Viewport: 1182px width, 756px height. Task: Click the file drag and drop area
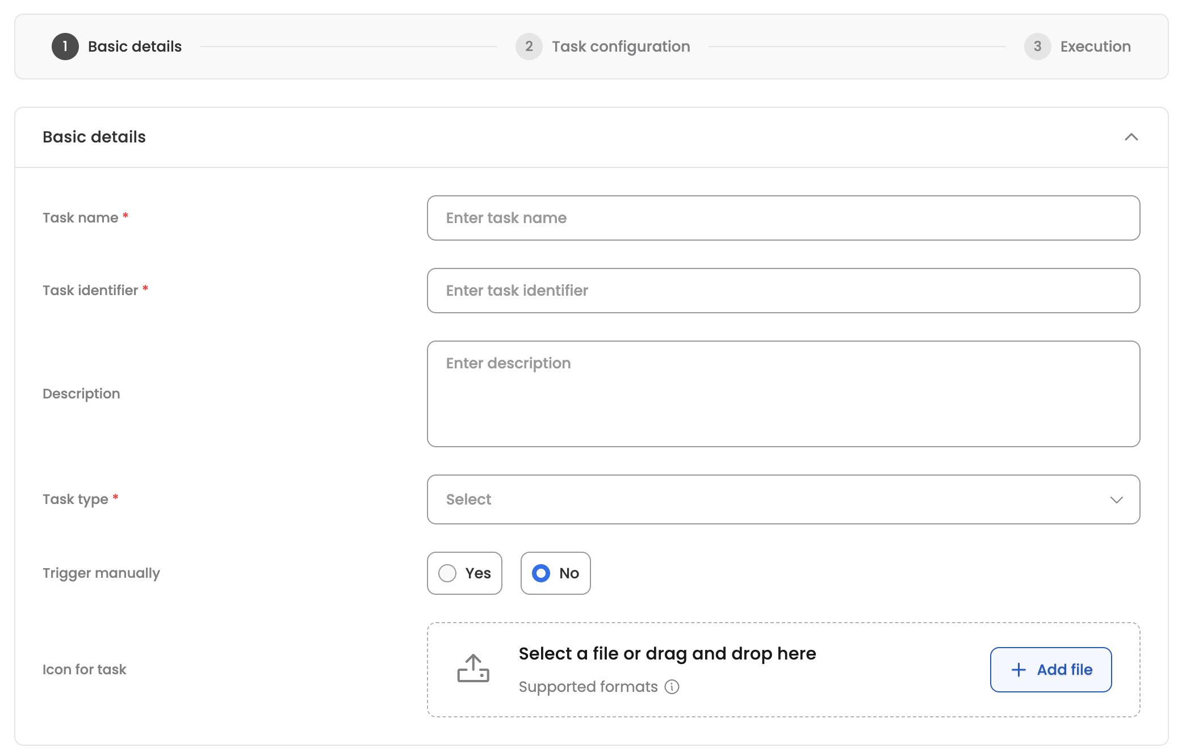click(x=886, y=670)
